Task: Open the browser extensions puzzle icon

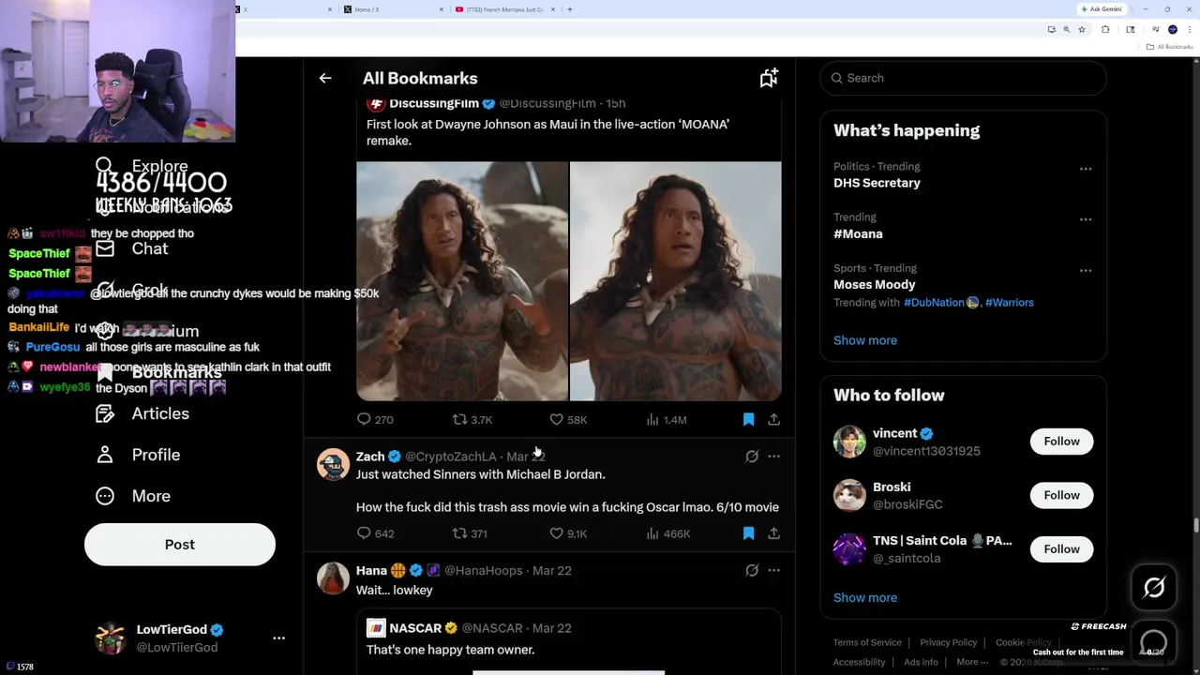Action: click(x=1105, y=30)
